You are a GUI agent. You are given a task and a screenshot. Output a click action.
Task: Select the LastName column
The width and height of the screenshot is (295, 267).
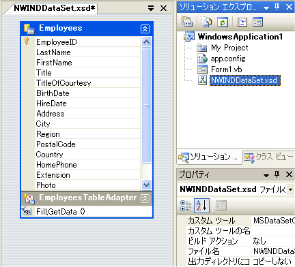87,52
